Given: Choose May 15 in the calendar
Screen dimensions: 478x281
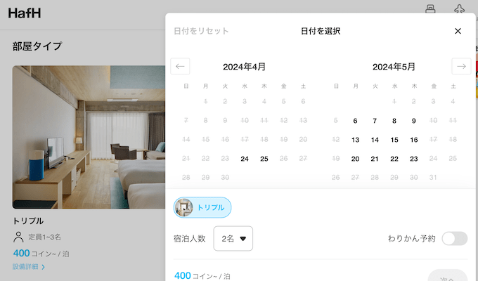Looking at the screenshot, I should [x=394, y=140].
